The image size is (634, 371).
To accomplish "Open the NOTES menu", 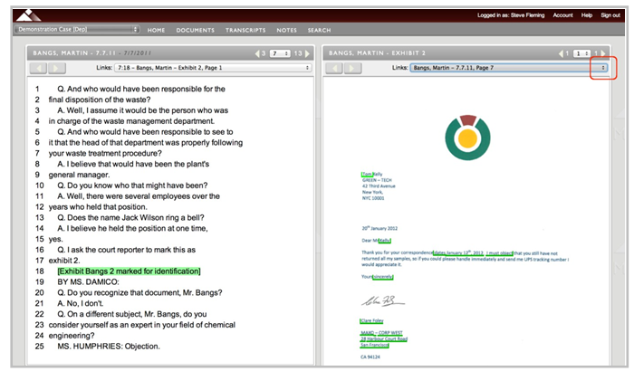I will pyautogui.click(x=287, y=30).
